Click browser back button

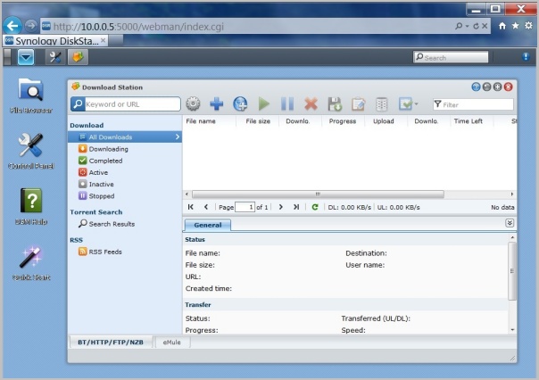12,26
